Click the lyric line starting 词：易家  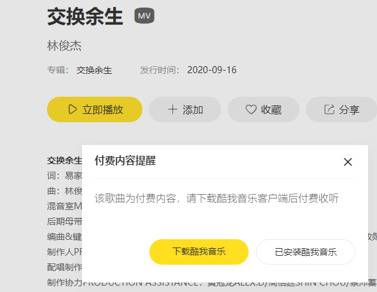point(64,176)
